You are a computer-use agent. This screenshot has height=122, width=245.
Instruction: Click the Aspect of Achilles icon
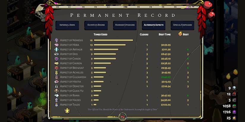click(56, 72)
